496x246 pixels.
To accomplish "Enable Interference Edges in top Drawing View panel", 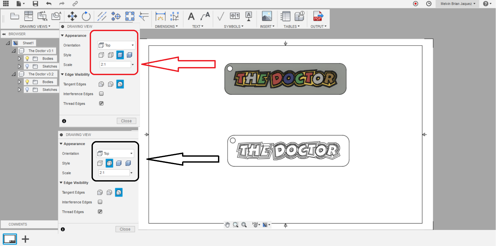I will pos(101,94).
